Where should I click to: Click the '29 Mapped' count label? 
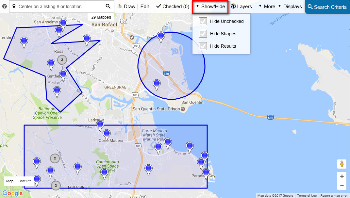101,17
